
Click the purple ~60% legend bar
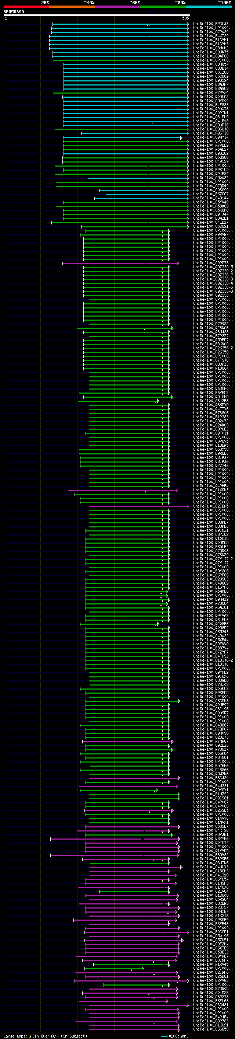click(117, 7)
